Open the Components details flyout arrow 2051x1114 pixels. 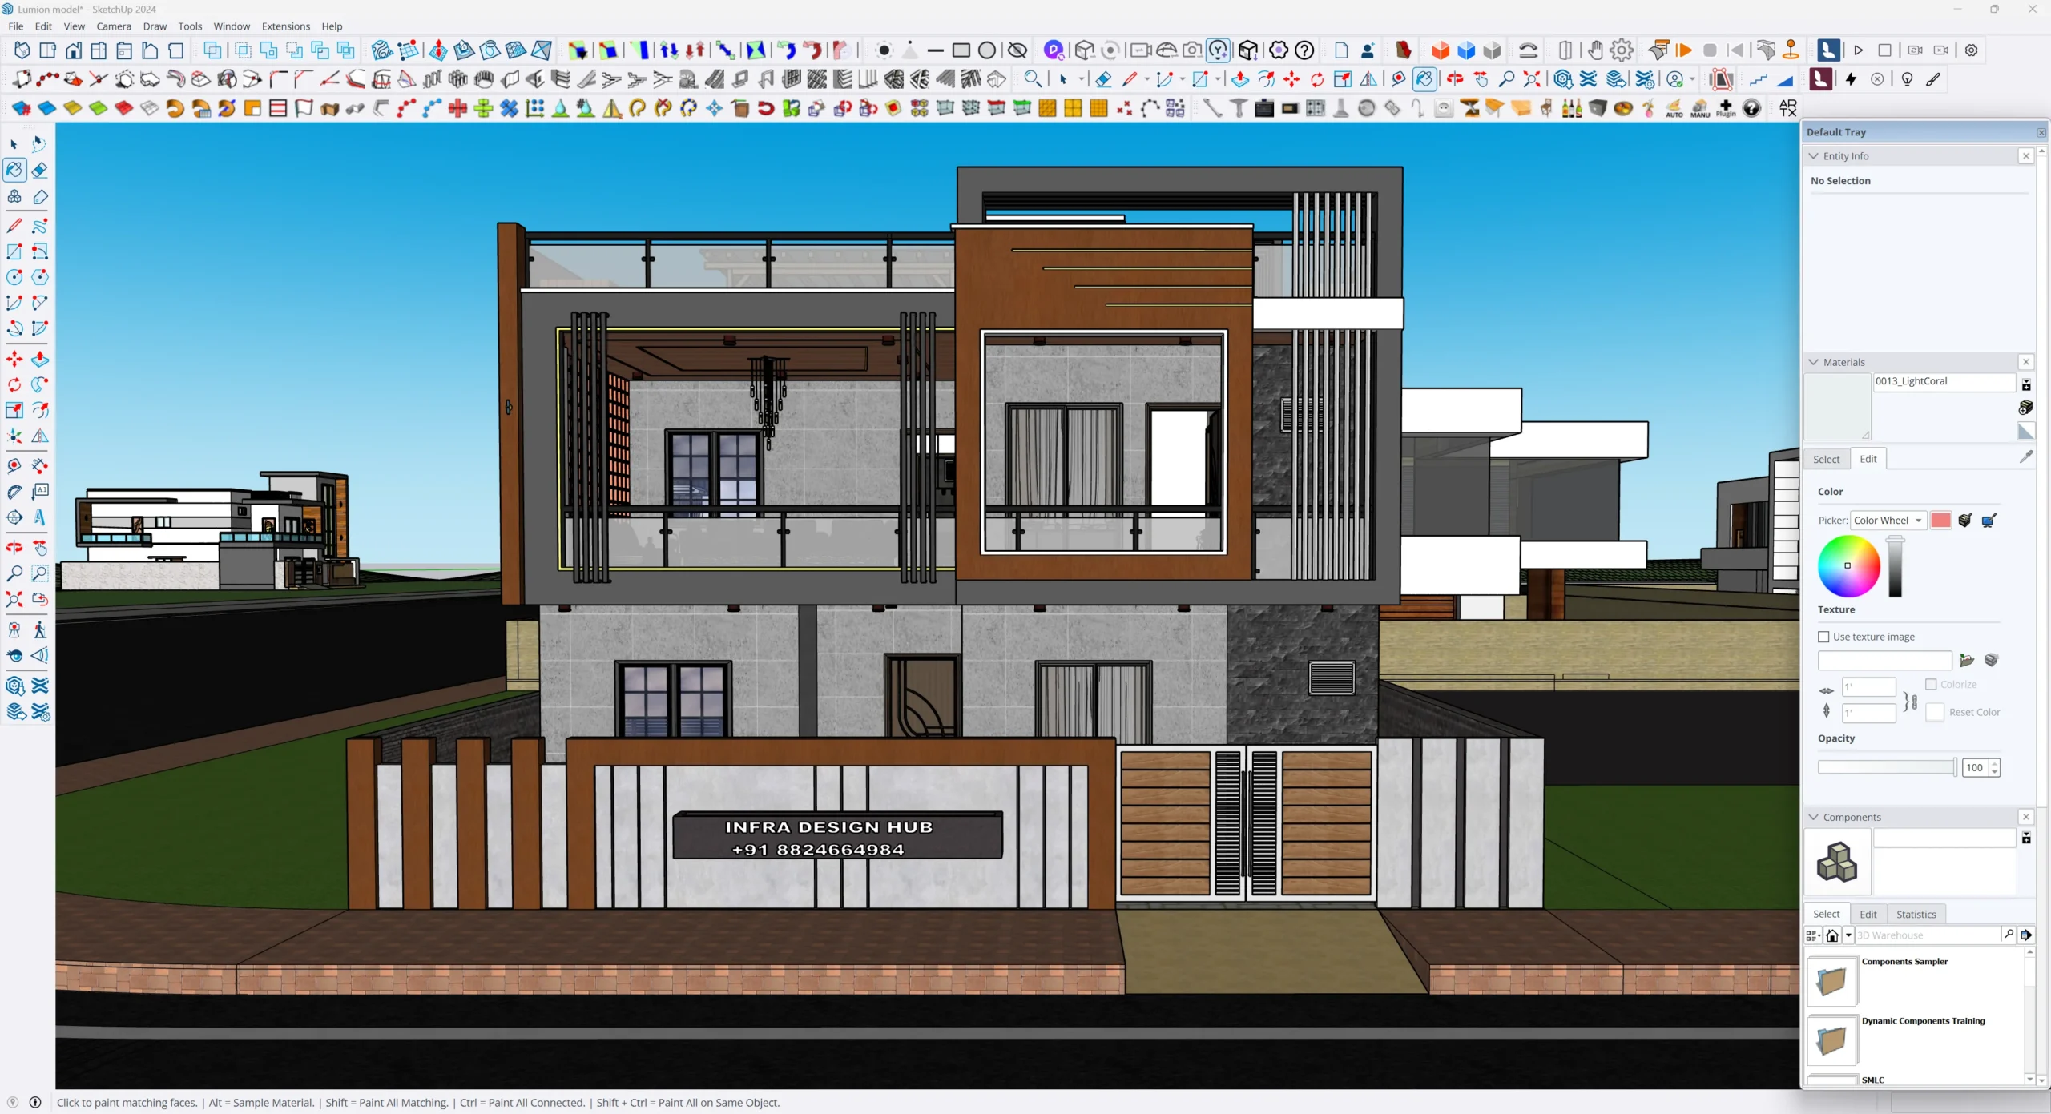pos(2025,935)
